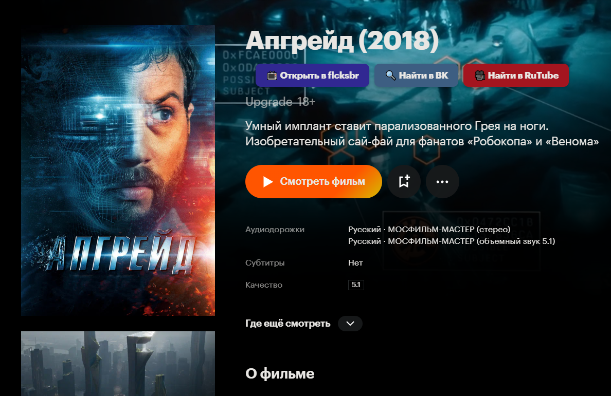Click the О фильме section heading
This screenshot has height=396, width=611.
[x=280, y=374]
